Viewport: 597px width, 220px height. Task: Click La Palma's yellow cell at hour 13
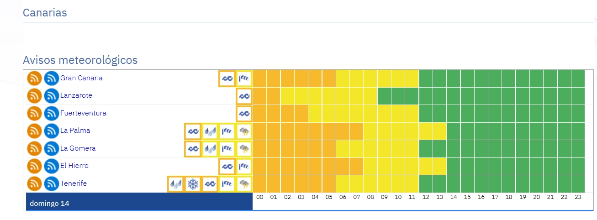pos(439,131)
